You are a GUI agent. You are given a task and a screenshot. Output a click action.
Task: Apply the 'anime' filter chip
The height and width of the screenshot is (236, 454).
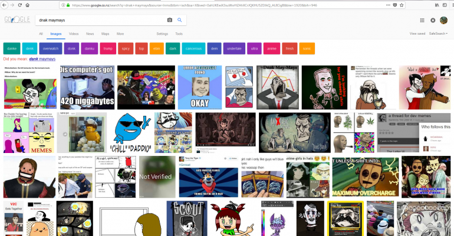coord(272,48)
